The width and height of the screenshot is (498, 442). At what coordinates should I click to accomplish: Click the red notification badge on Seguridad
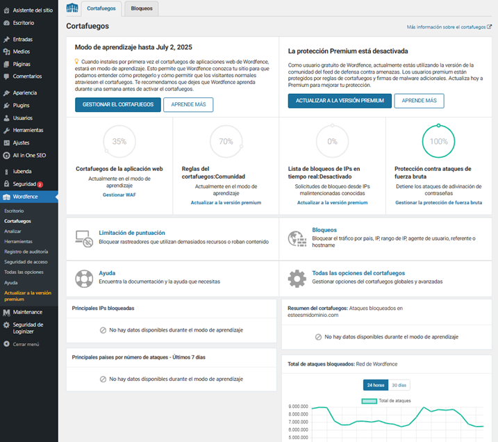click(40, 185)
